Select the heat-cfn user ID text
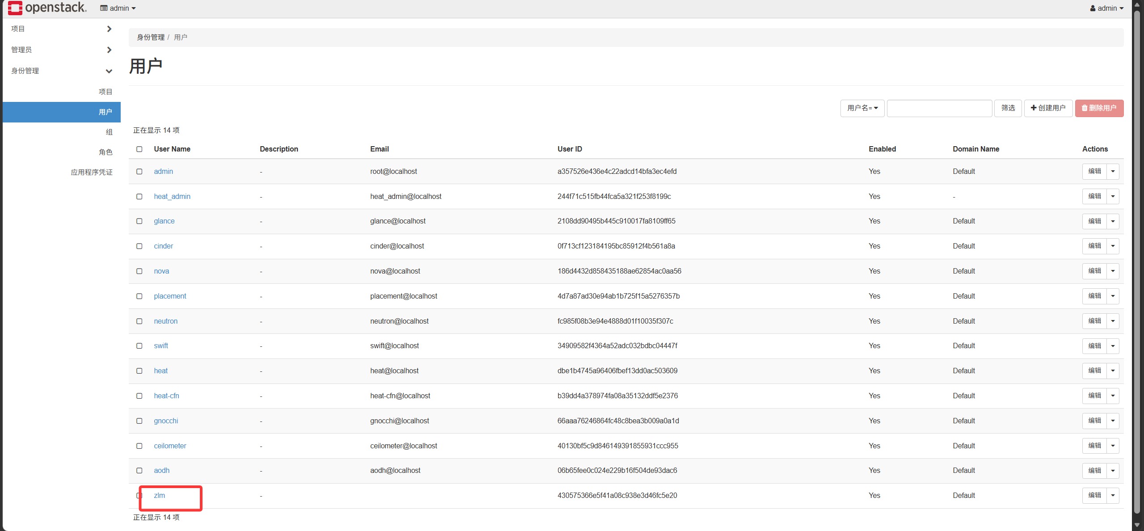Viewport: 1144px width, 531px height. pyautogui.click(x=617, y=396)
